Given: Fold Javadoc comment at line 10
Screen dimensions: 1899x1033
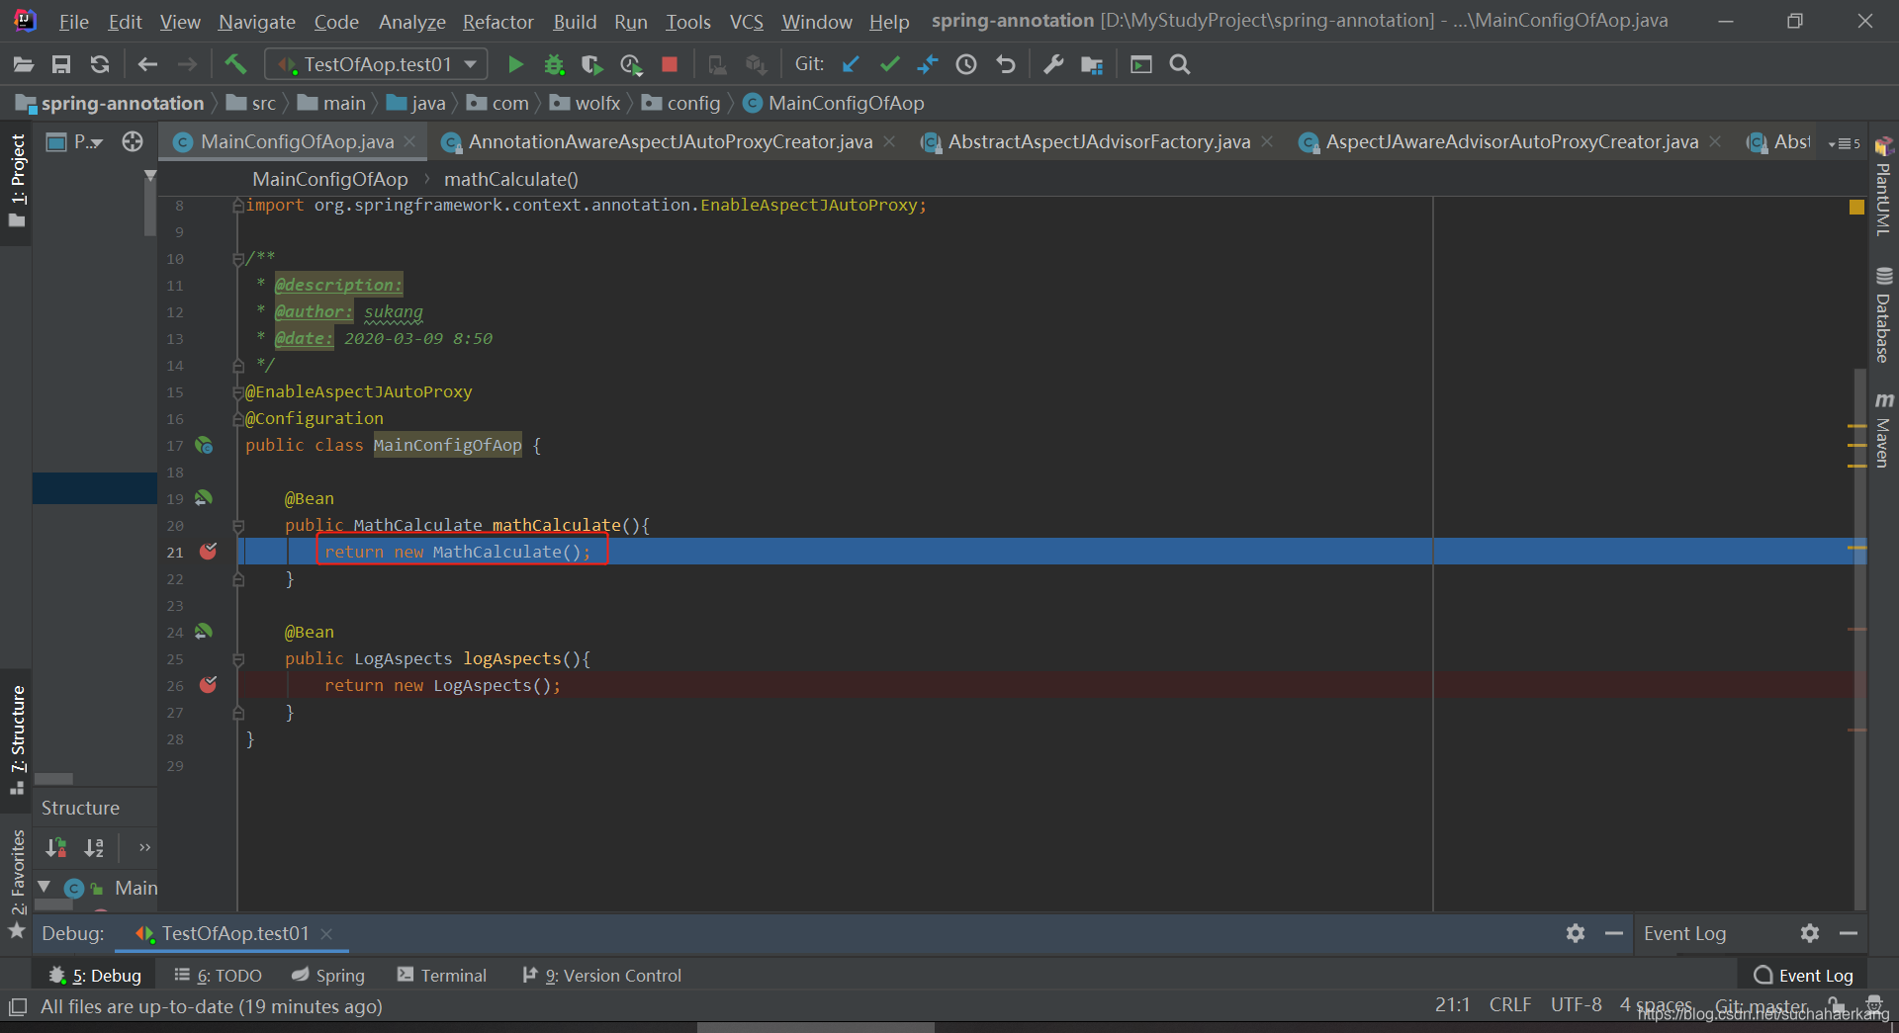Looking at the screenshot, I should [x=238, y=259].
